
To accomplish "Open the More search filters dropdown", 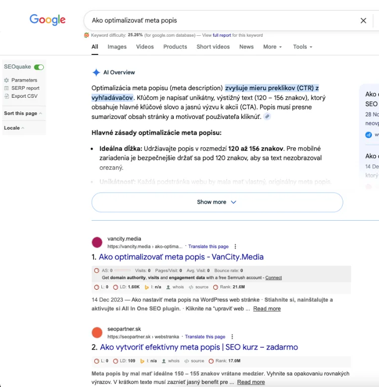I will tap(272, 47).
